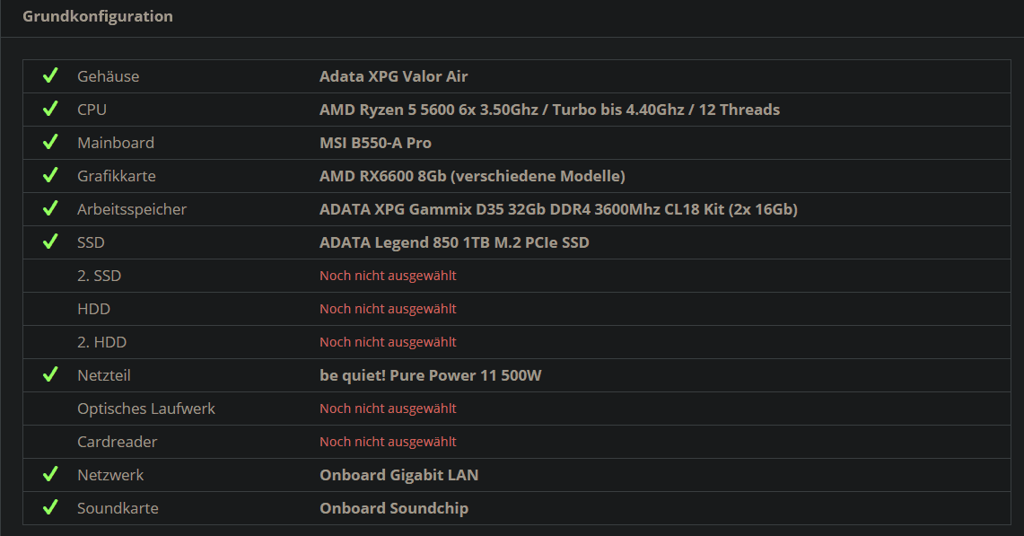Screen dimensions: 1024x536
Task: Click the Netzteil checkmark icon
Action: (50, 375)
